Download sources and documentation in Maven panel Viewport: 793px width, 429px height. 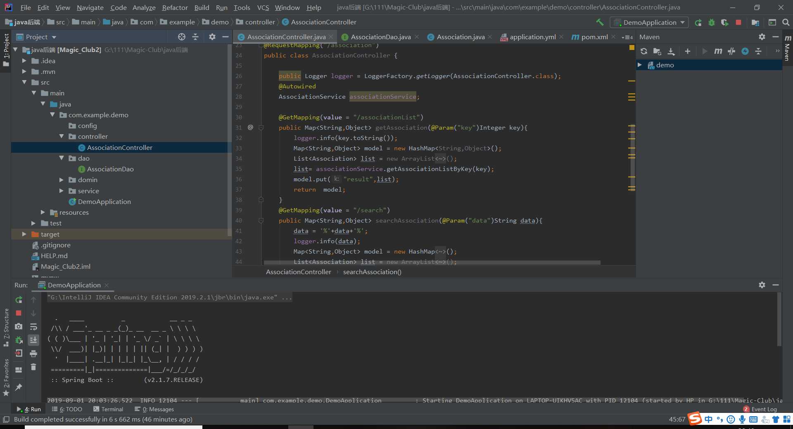[x=671, y=51]
